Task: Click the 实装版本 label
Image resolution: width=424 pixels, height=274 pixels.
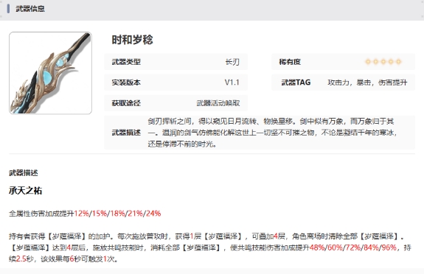Action: point(126,82)
